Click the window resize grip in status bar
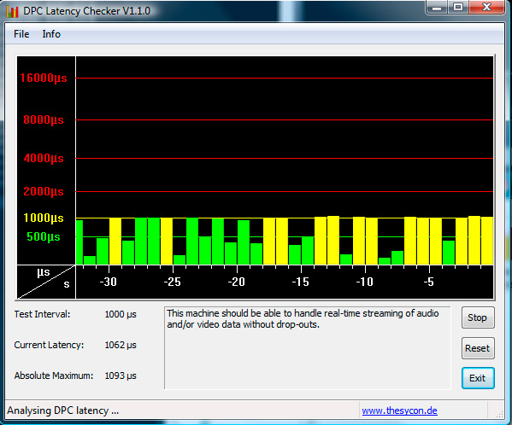 click(x=499, y=414)
